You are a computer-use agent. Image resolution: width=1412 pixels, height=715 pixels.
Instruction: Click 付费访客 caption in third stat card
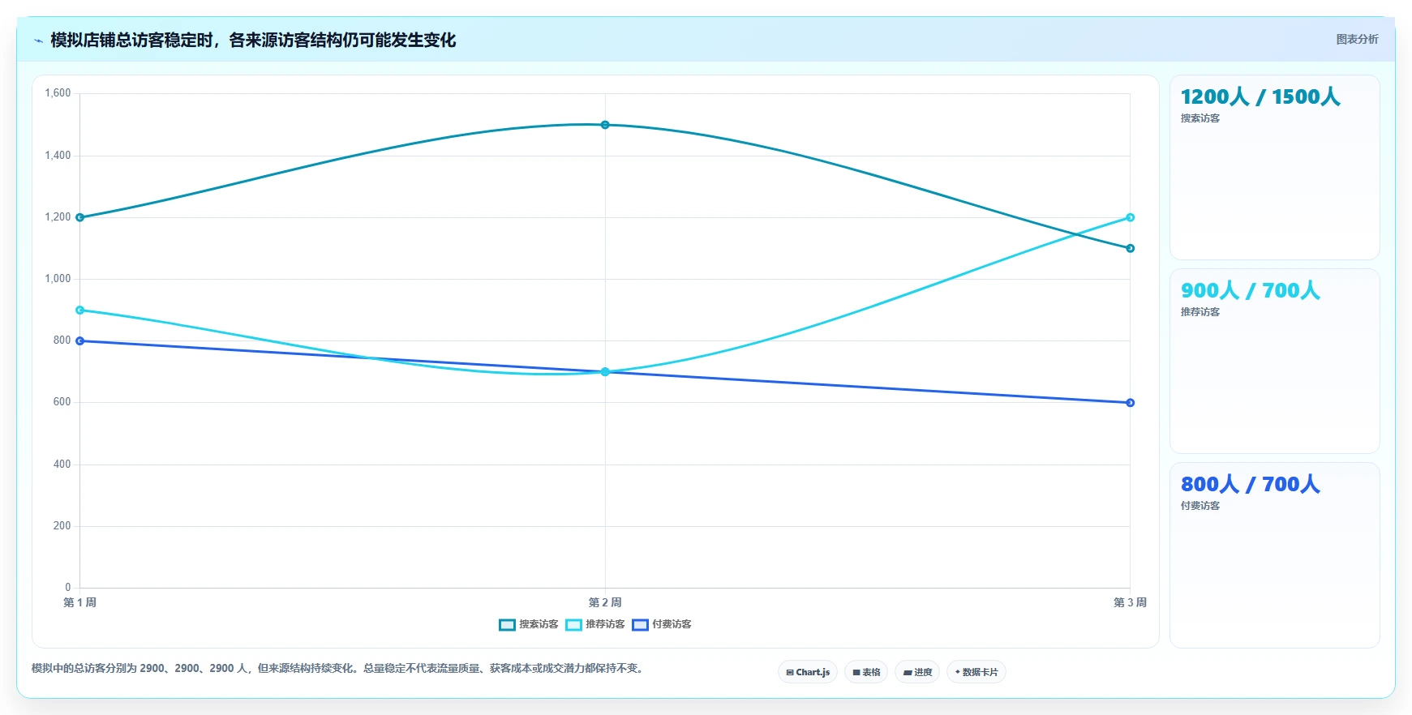(x=1200, y=506)
